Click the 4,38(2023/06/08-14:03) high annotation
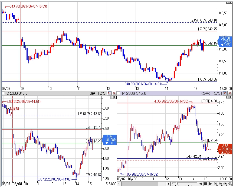This screenshot has height=187, width=233. point(171,101)
